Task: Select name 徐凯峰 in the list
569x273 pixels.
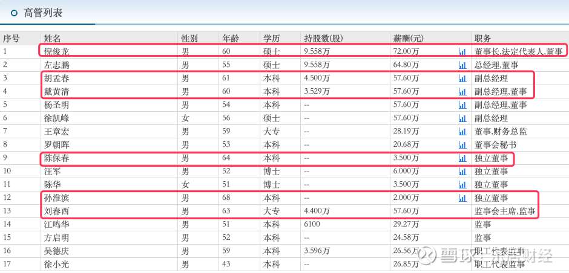Action: pos(56,118)
